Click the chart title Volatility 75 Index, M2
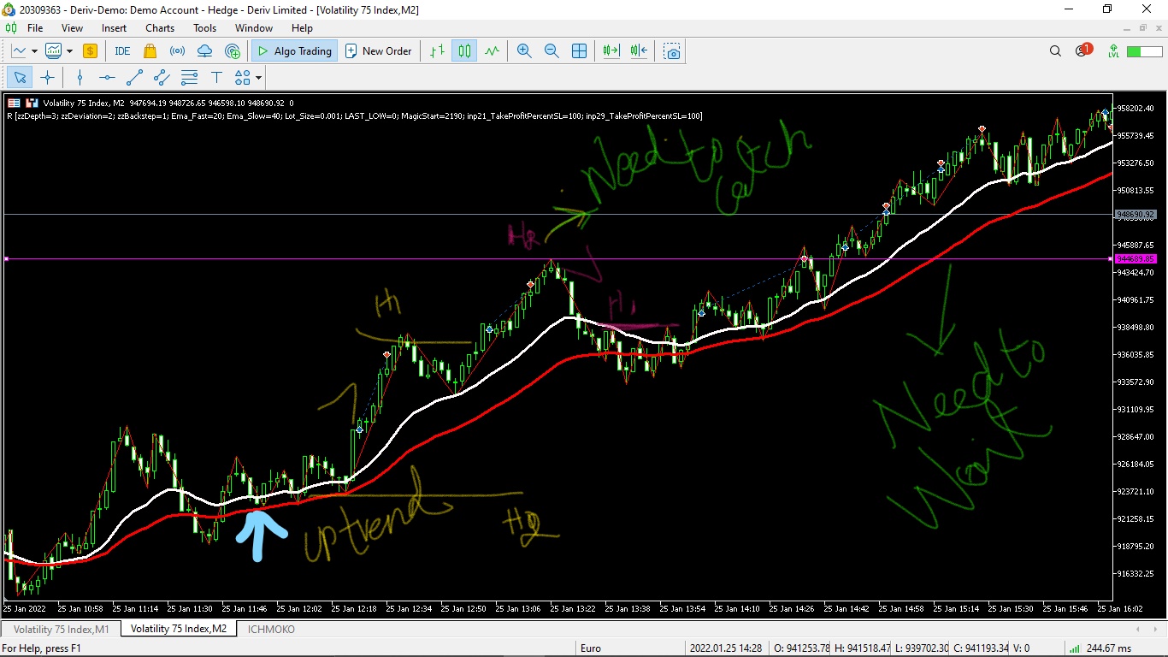Screen dimensions: 1168x657 click(x=84, y=104)
